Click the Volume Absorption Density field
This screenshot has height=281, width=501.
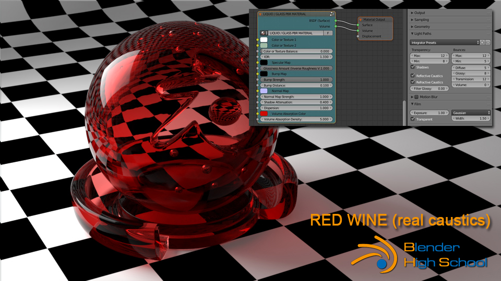tap(296, 120)
